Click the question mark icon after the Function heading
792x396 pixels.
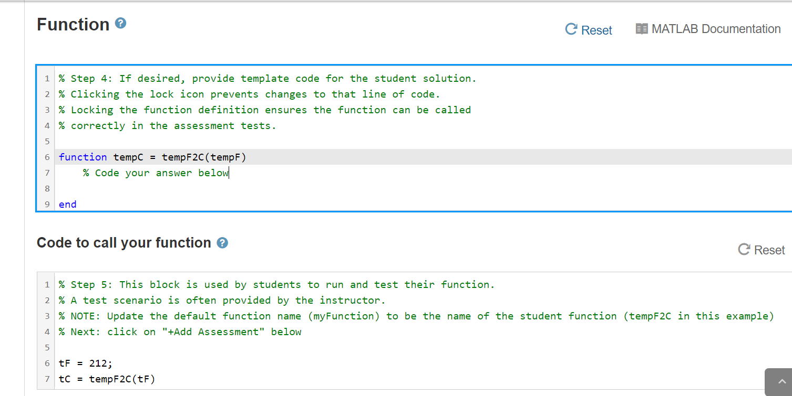point(120,23)
